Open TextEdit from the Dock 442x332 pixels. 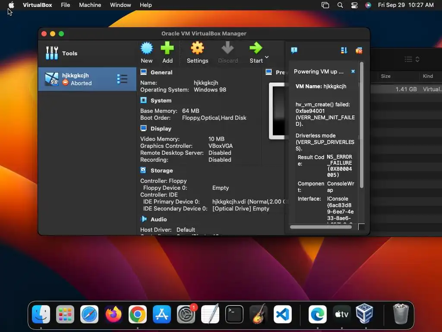point(210,314)
